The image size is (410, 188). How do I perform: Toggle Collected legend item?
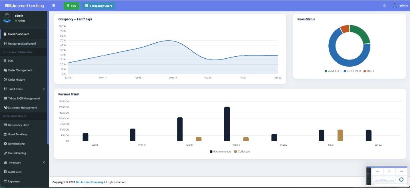click(242, 152)
